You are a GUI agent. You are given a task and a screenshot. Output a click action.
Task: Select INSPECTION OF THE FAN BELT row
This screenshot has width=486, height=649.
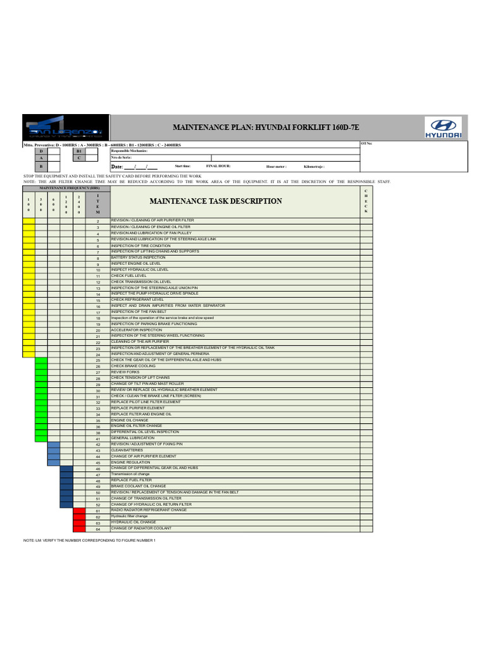point(235,312)
